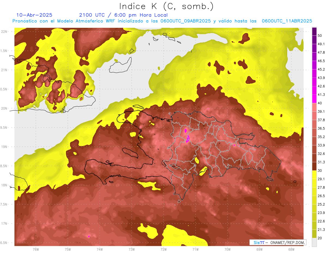Click the "43.9" color scale label
The image size is (327, 253).
pyautogui.click(x=321, y=78)
